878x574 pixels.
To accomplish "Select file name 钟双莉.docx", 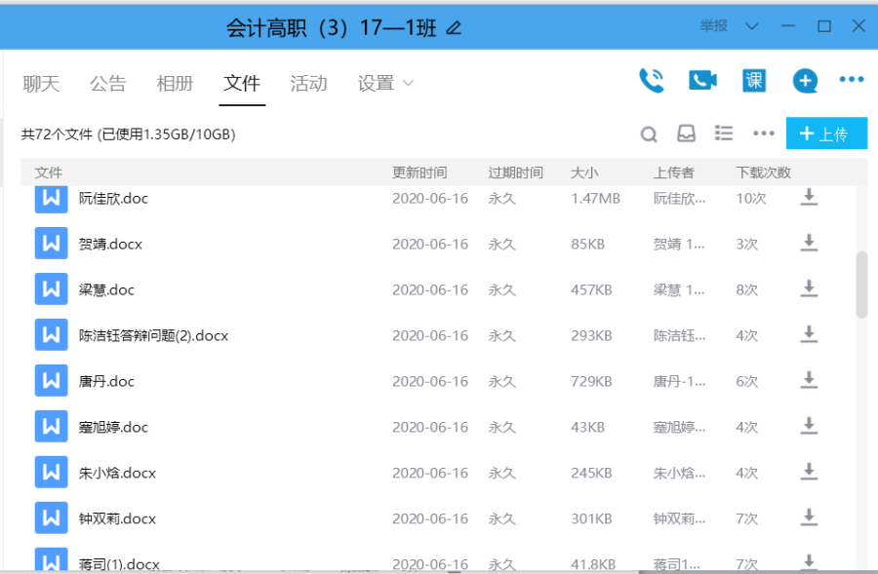I will (x=117, y=518).
